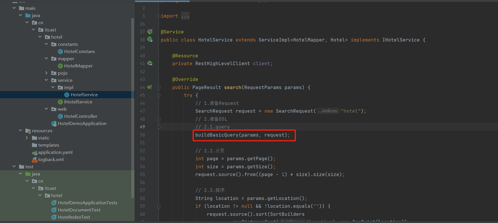Collapse the java folder under main
This screenshot has height=223, width=498.
click(20, 15)
